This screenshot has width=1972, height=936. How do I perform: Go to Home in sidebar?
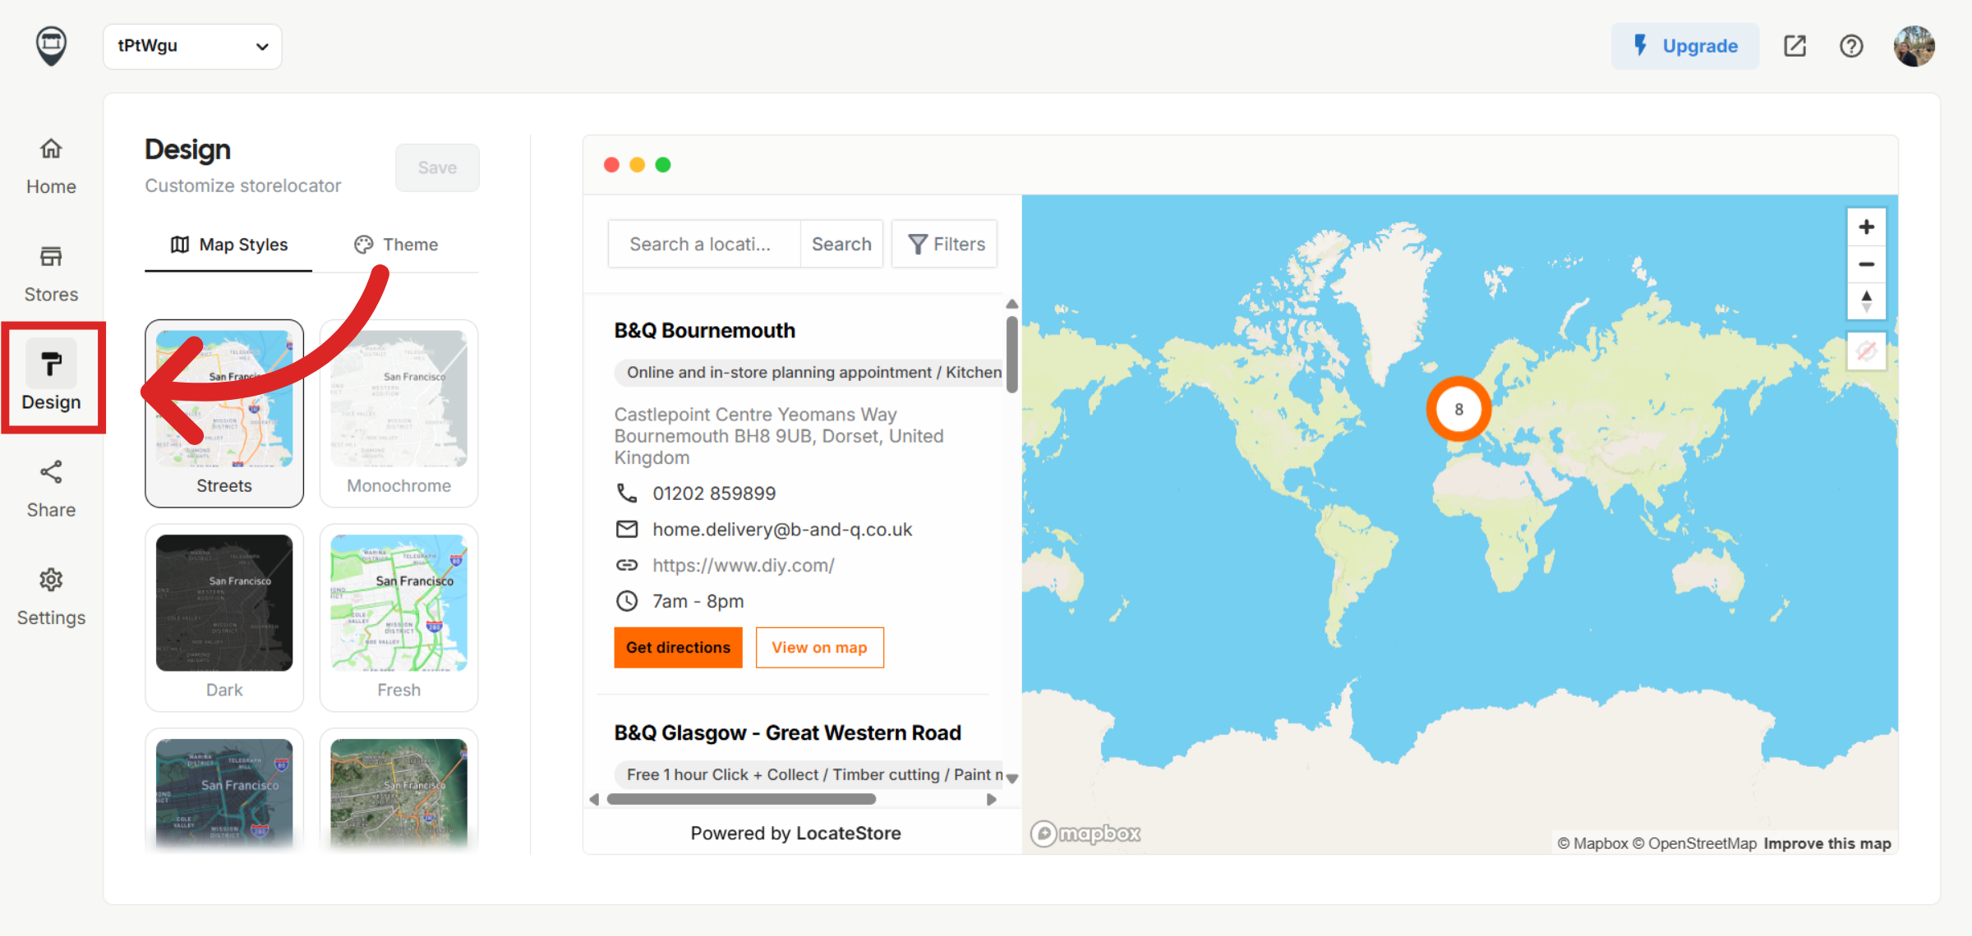coord(51,166)
